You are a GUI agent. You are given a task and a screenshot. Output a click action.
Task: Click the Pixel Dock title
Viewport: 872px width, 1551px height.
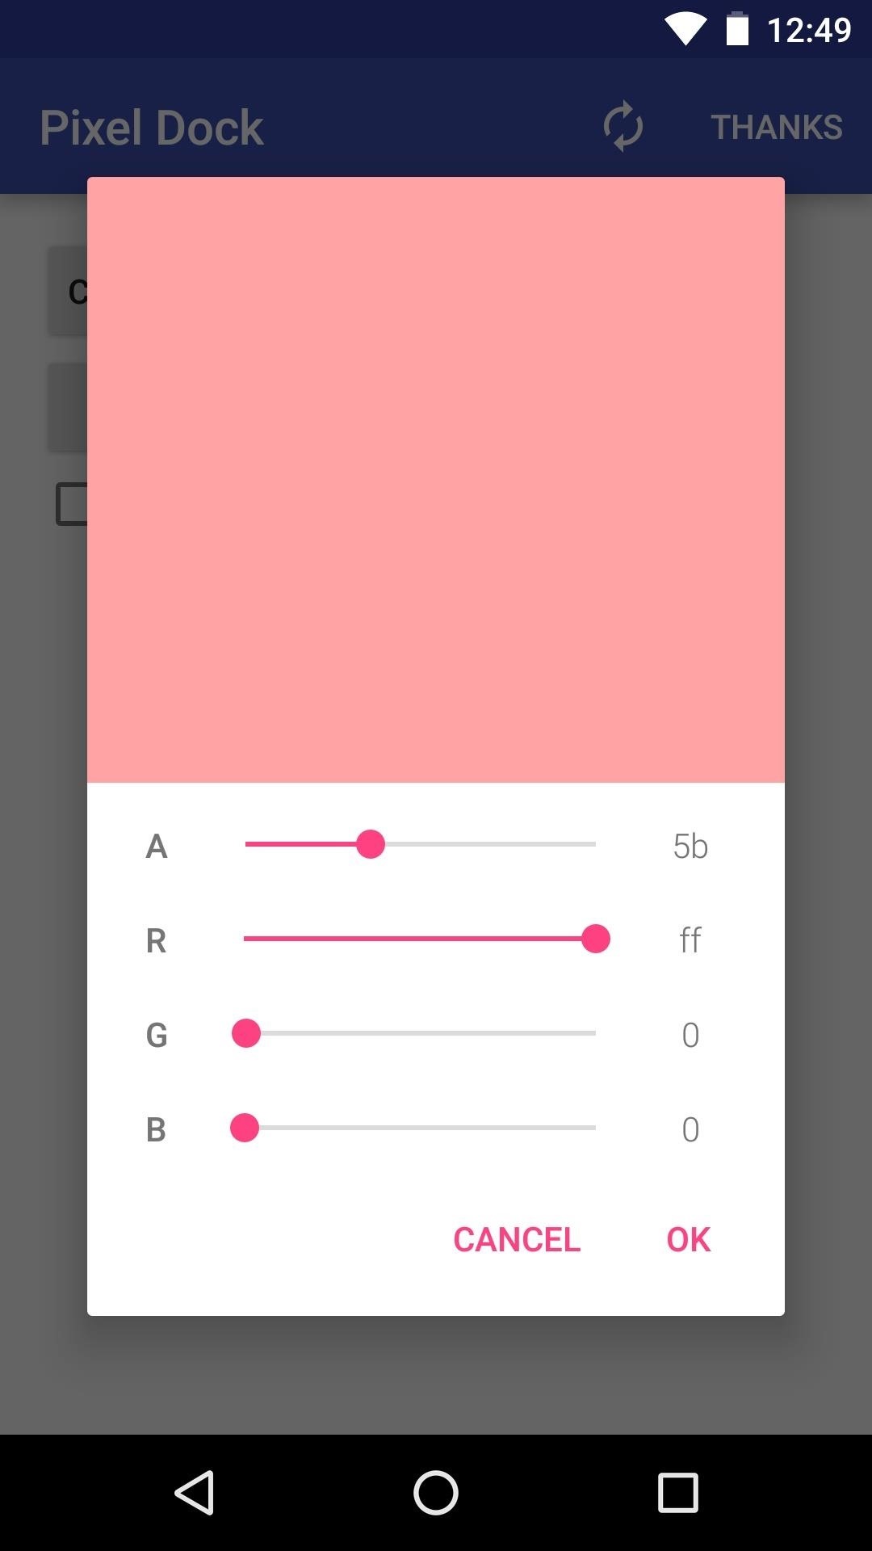(x=152, y=128)
